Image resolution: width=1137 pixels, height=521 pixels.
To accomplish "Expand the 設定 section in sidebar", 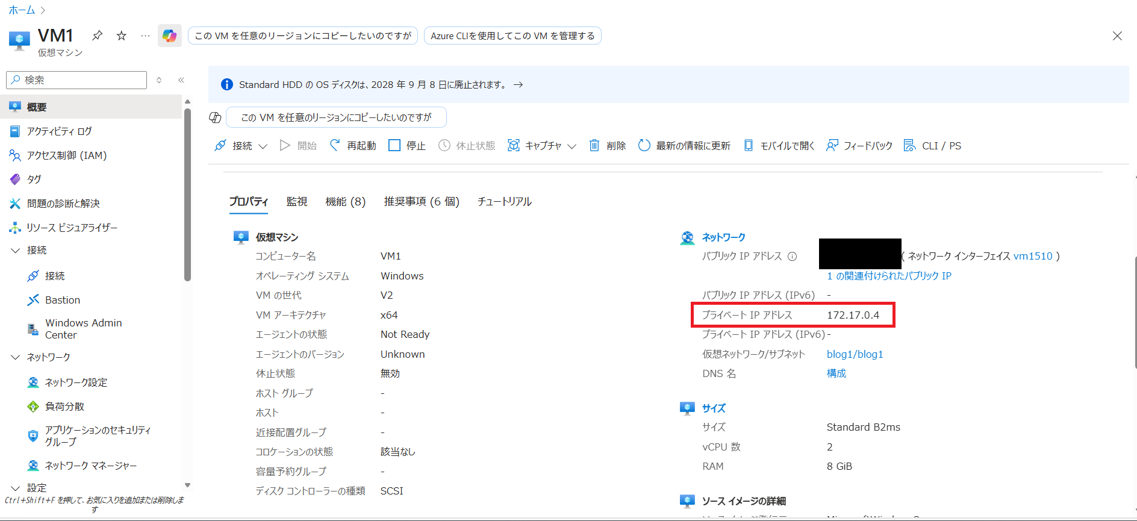I will 16,488.
